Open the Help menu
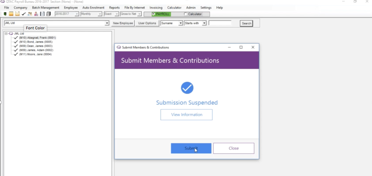 [219, 8]
